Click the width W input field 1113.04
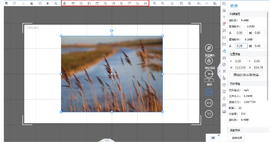 pos(240,67)
